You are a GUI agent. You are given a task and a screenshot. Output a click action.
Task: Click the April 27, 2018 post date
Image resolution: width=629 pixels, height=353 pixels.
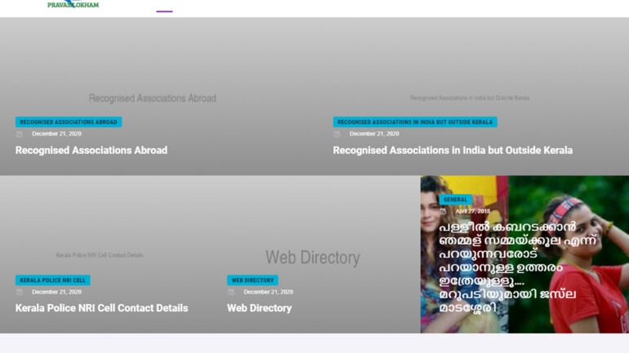click(x=473, y=211)
